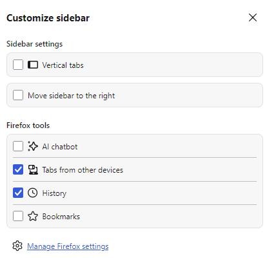Click the Tabs from other devices label
This screenshot has width=267, height=258.
(83, 170)
